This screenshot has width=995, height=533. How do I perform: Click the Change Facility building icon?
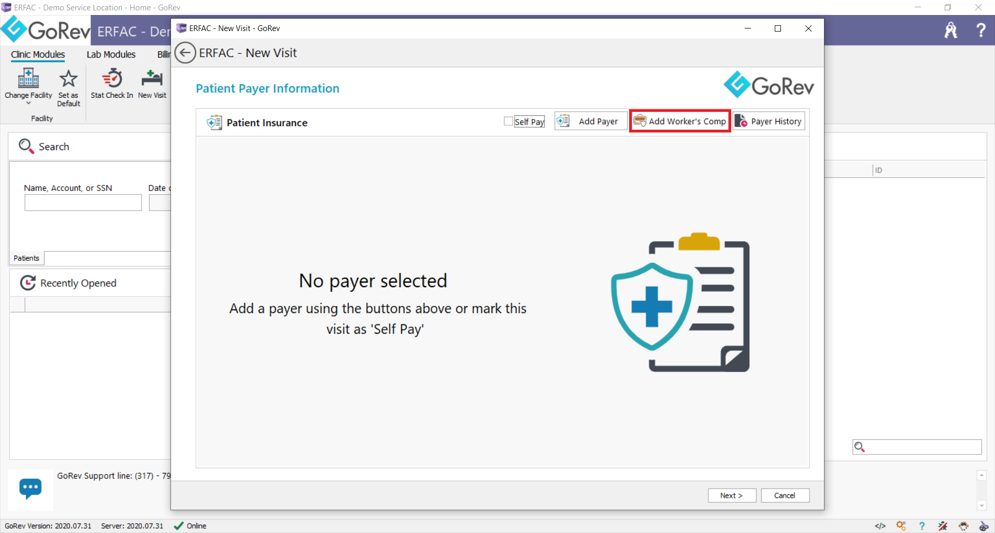29,78
